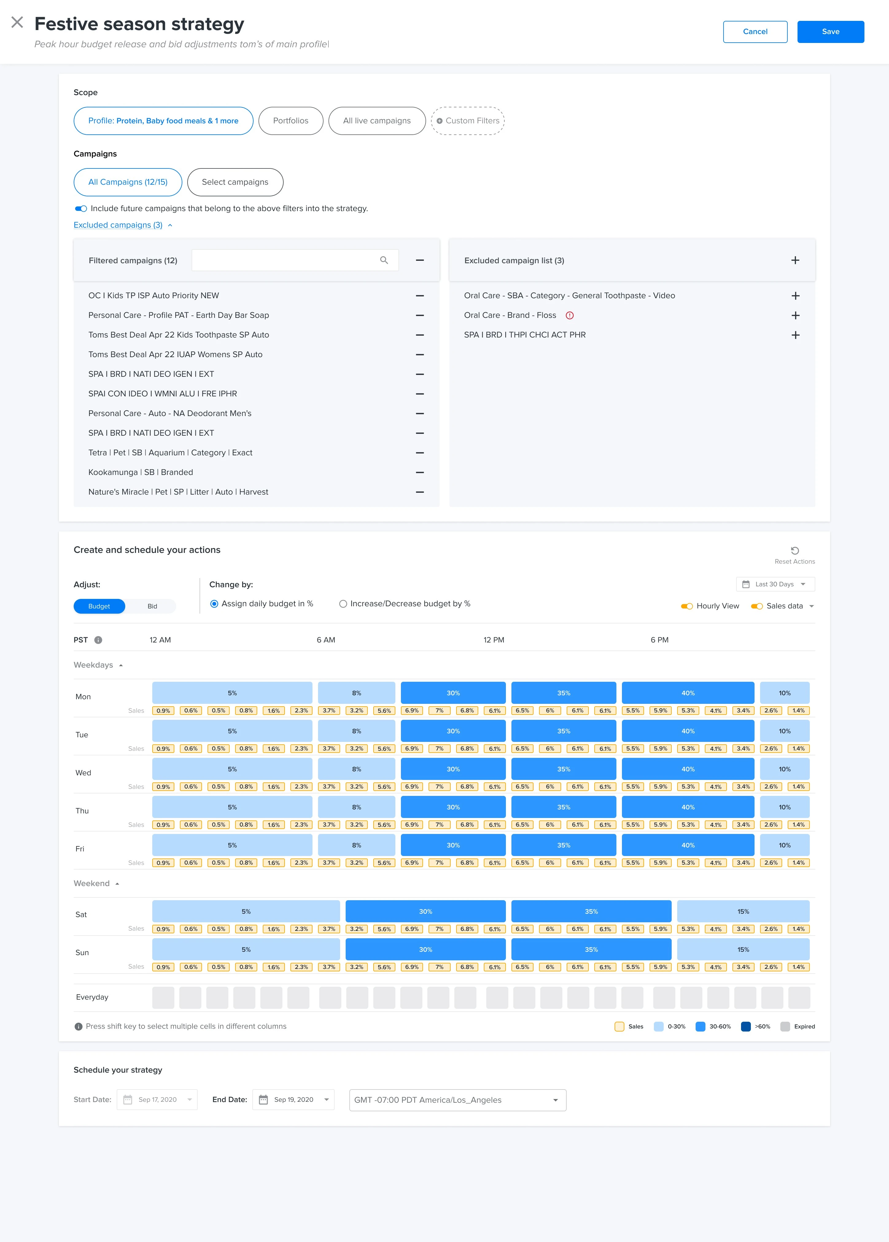
Task: Click the search magnifier in filtered campaigns
Action: [x=384, y=260]
